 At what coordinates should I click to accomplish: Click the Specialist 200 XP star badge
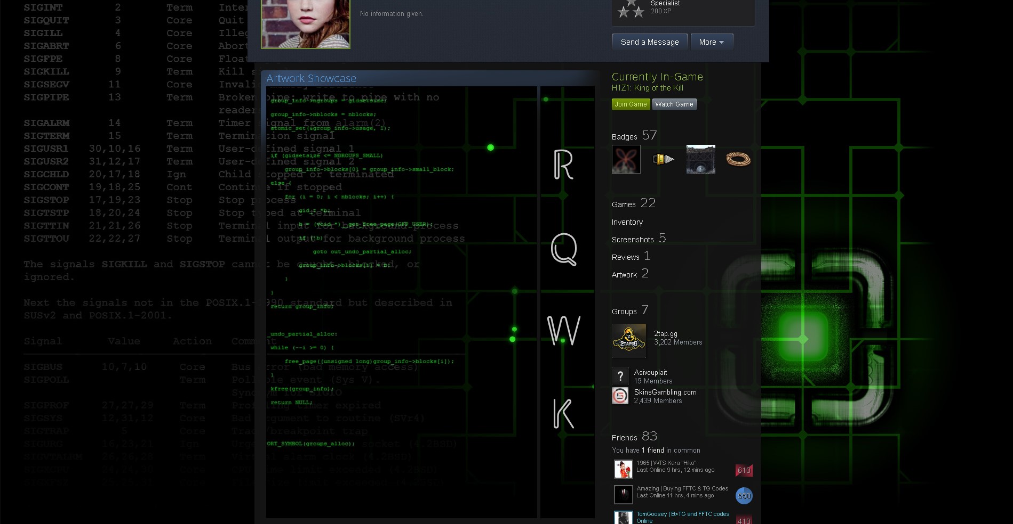click(631, 9)
